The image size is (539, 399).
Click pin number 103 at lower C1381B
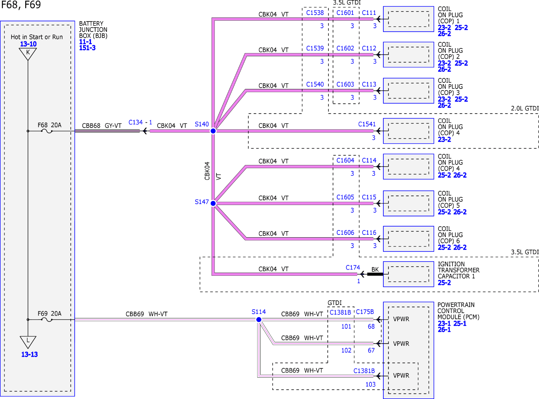[370, 384]
